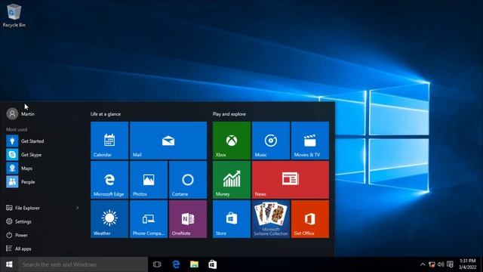
Task: Open the Power options
Action: (17, 235)
